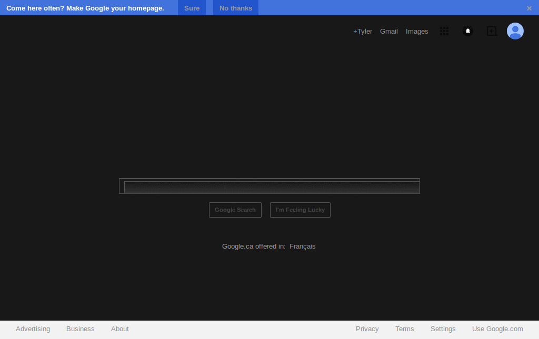Dismiss the homepage banner with X

point(529,8)
